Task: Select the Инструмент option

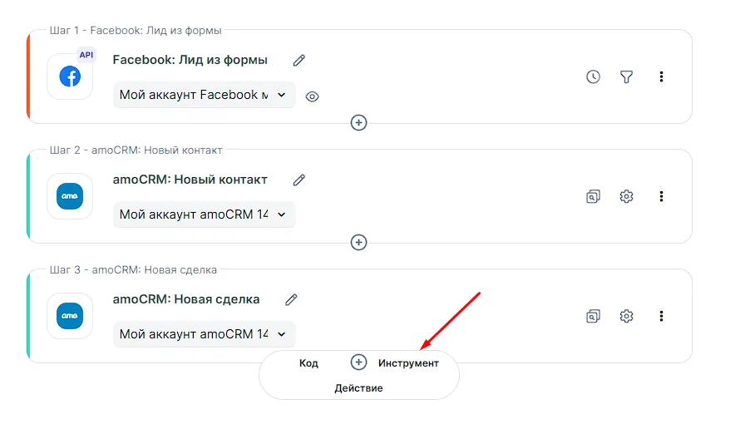Action: click(408, 363)
